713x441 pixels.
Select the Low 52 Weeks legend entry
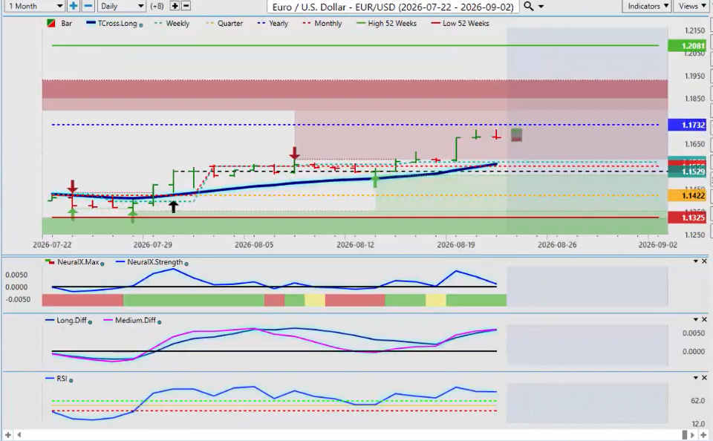460,23
